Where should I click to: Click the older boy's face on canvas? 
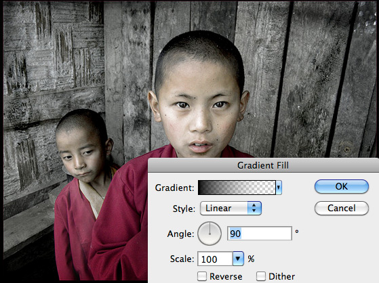point(198,114)
